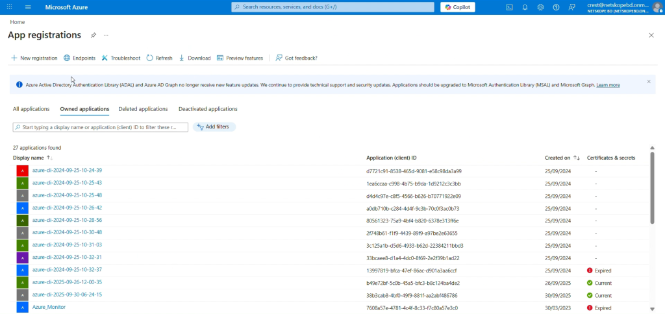Click app icon next to Azure_Monitor
Image resolution: width=665 pixels, height=314 pixels.
pyautogui.click(x=23, y=308)
